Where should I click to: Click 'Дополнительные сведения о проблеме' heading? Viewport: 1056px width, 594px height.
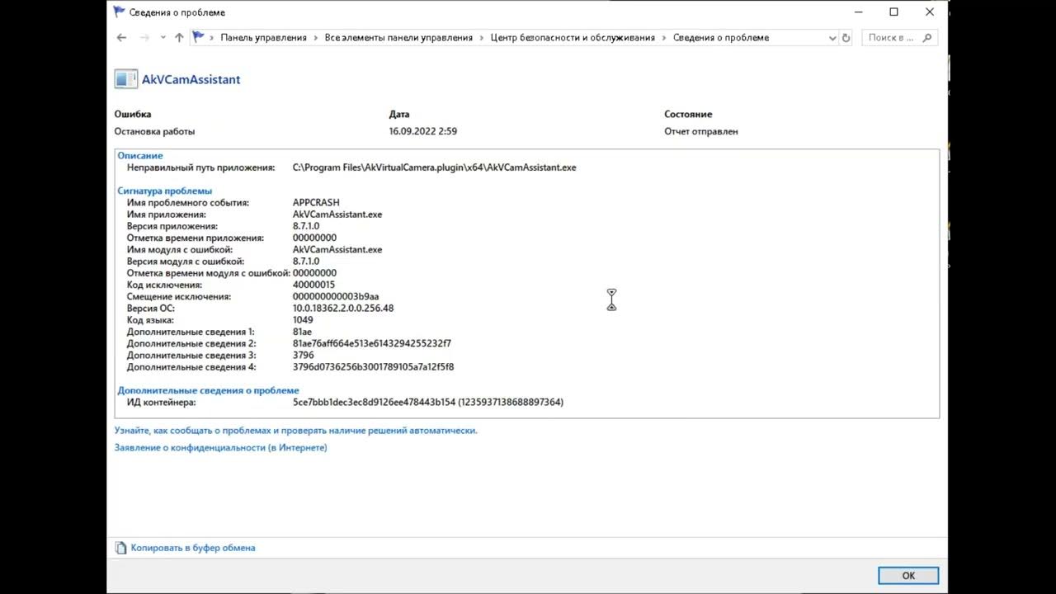pyautogui.click(x=209, y=391)
